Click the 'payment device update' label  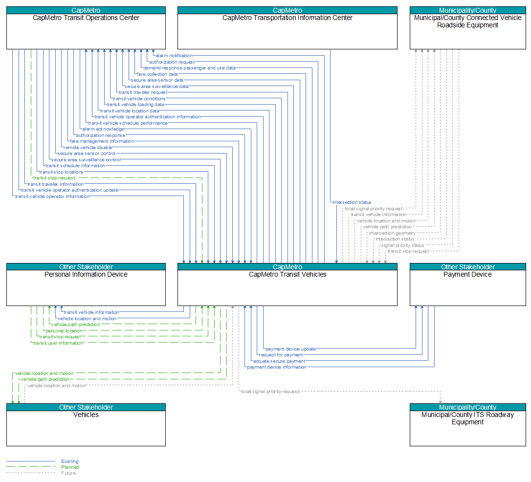[290, 349]
